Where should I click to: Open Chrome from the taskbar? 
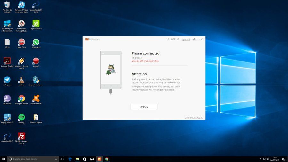pyautogui.click(x=107, y=159)
